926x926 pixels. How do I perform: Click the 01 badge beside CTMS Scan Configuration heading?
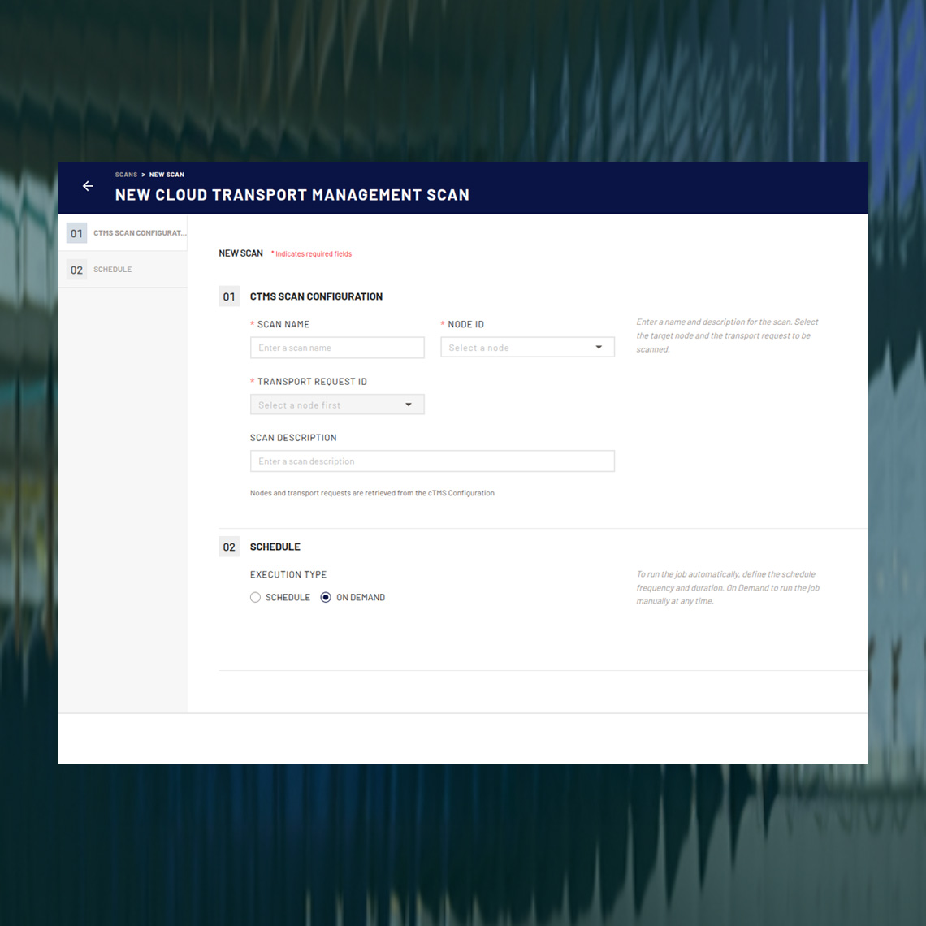(x=229, y=296)
